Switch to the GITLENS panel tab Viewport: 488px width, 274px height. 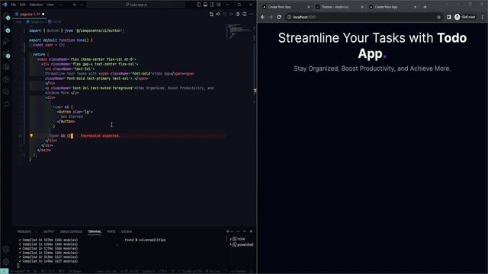click(127, 231)
